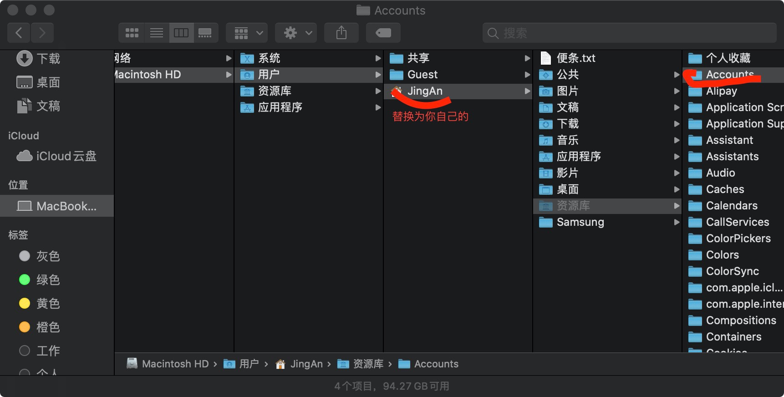Click the search field

(628, 33)
